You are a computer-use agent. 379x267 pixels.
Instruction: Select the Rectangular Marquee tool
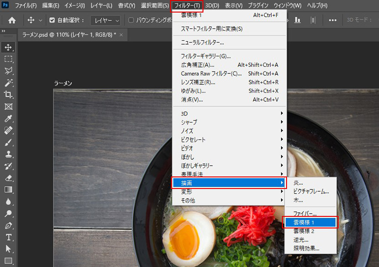[x=8, y=59]
